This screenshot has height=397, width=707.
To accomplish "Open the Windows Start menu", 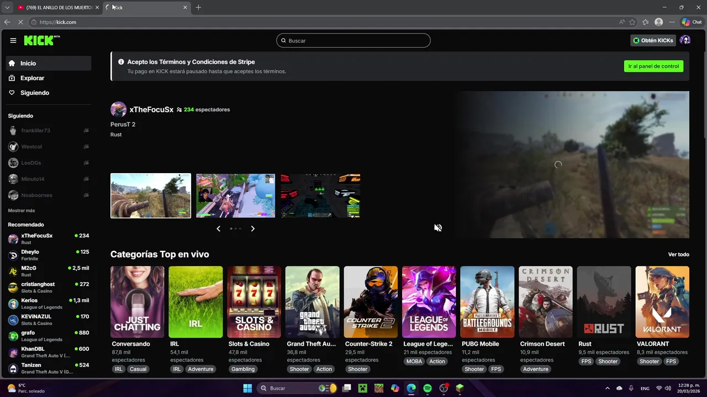I will pyautogui.click(x=247, y=388).
